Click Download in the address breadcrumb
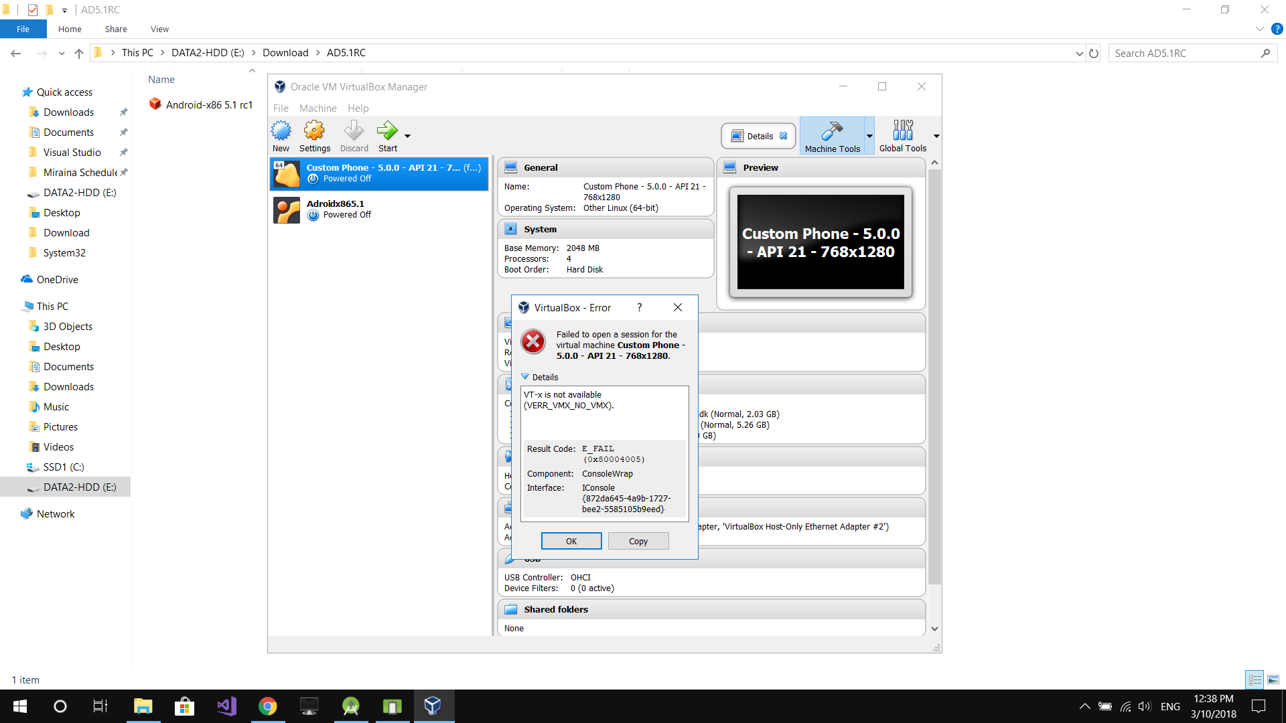 tap(285, 53)
